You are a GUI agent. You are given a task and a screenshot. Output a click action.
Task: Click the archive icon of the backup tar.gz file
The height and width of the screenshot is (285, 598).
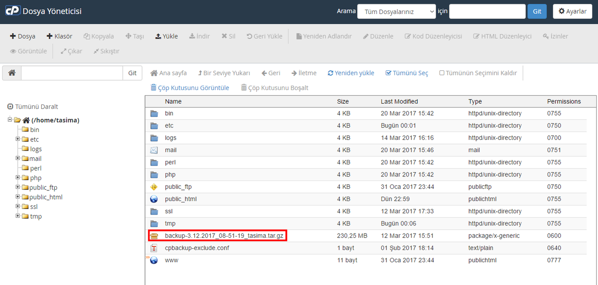coord(154,236)
